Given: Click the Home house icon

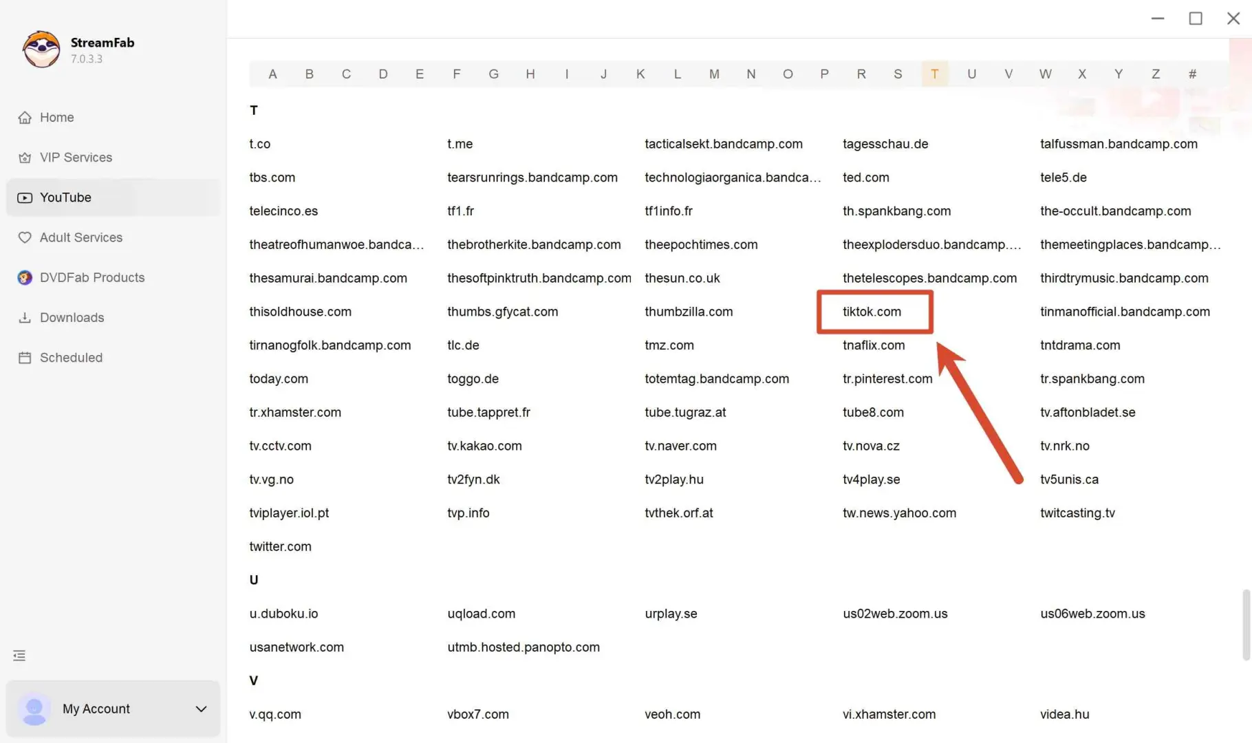Looking at the screenshot, I should point(25,118).
